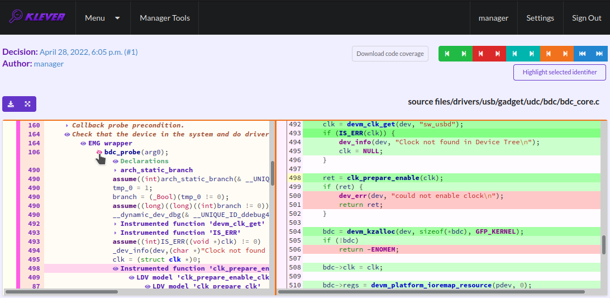This screenshot has width=610, height=298.
Task: Toggle eye on LDV model 'clk_prepare_enable_clk'
Action: pos(131,278)
